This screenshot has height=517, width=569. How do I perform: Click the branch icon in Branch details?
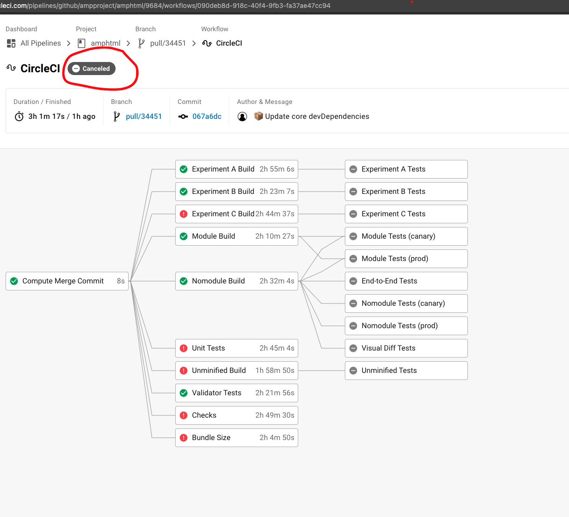[117, 117]
